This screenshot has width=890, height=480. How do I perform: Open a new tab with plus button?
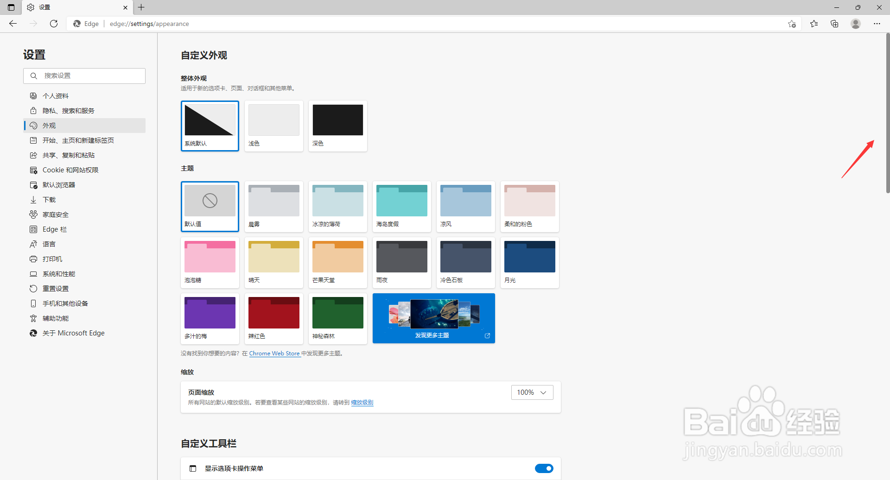(141, 7)
